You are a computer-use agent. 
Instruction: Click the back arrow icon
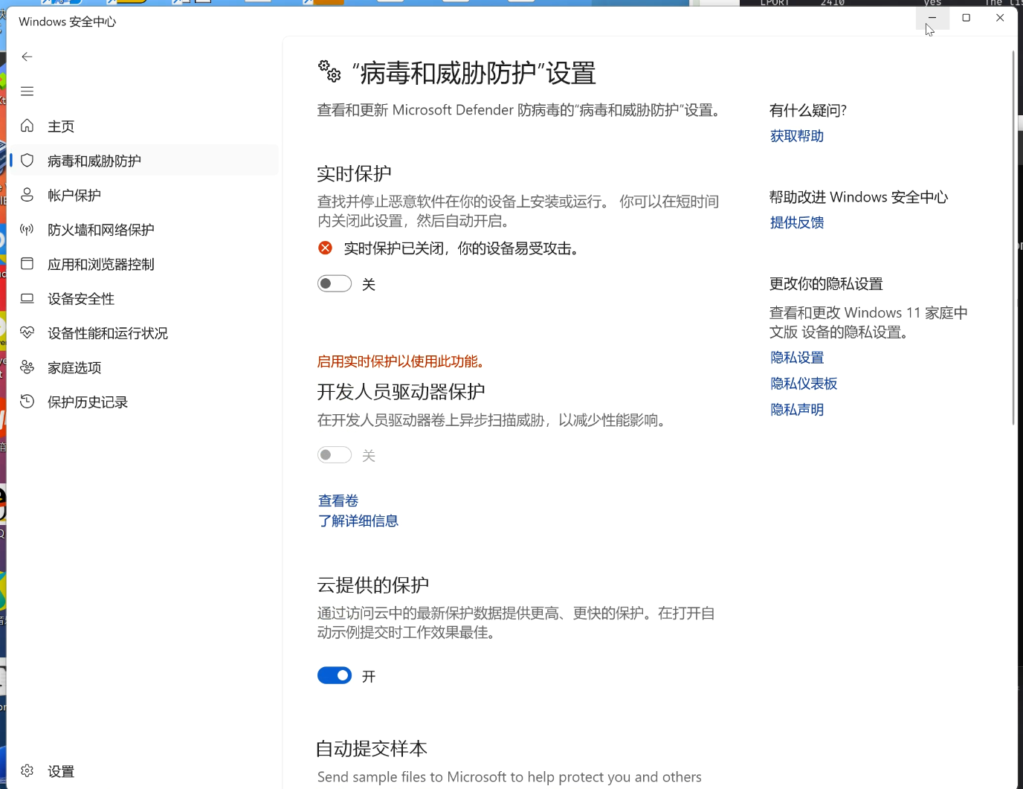pyautogui.click(x=28, y=57)
